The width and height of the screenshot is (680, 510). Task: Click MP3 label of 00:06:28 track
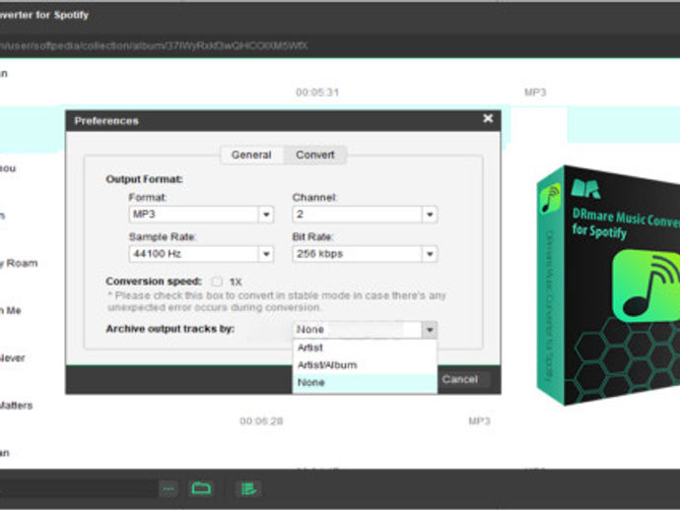tap(479, 420)
